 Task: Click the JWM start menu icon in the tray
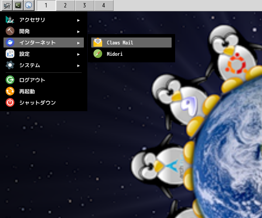coord(7,6)
